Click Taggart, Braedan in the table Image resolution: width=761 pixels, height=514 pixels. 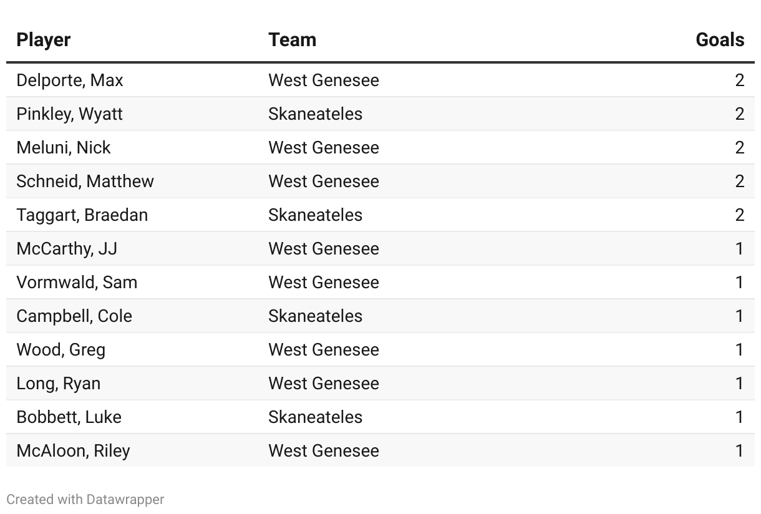[82, 215]
